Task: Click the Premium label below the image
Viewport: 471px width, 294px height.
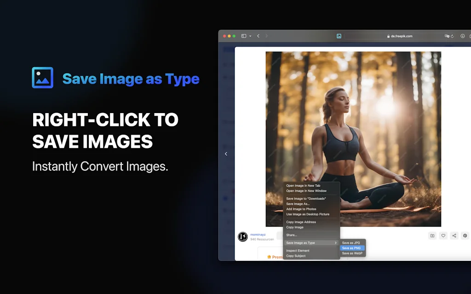Action: click(x=278, y=257)
